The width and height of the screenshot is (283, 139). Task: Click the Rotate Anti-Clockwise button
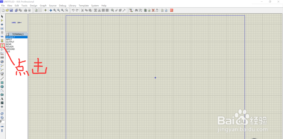point(2,118)
